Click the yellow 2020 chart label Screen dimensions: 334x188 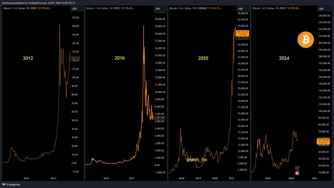pos(203,58)
